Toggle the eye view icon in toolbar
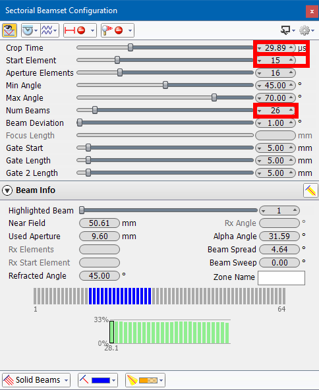This screenshot has width=319, height=390. pyautogui.click(x=9, y=30)
